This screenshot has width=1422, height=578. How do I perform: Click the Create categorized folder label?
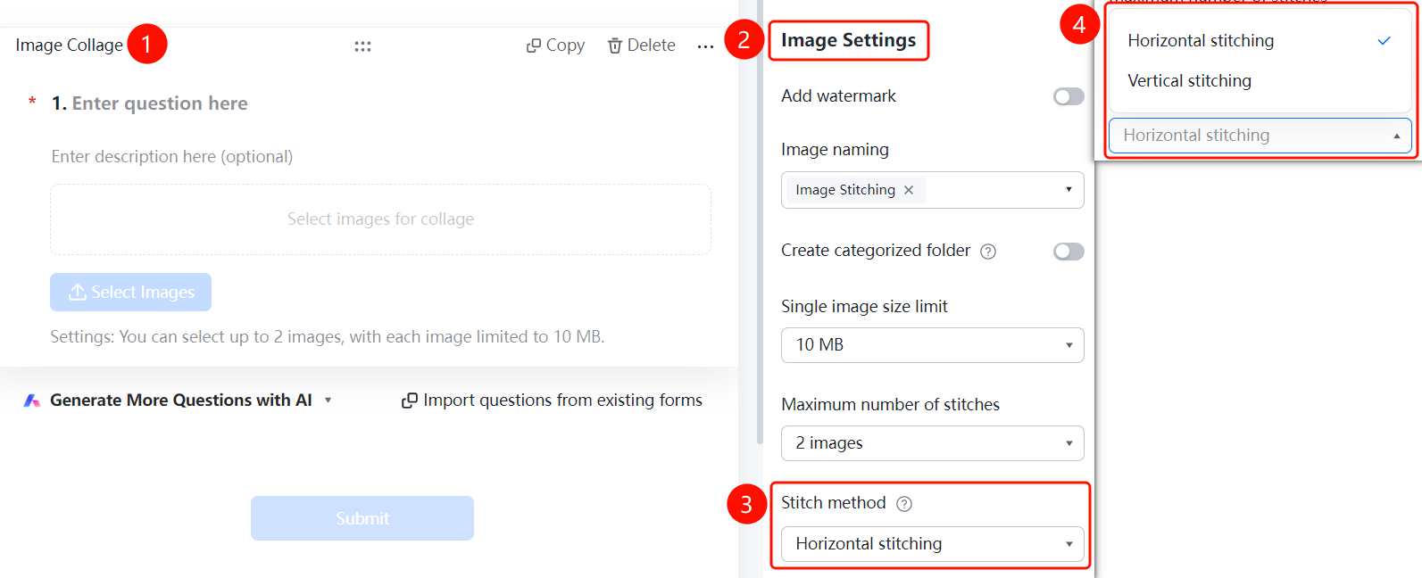[x=876, y=251]
